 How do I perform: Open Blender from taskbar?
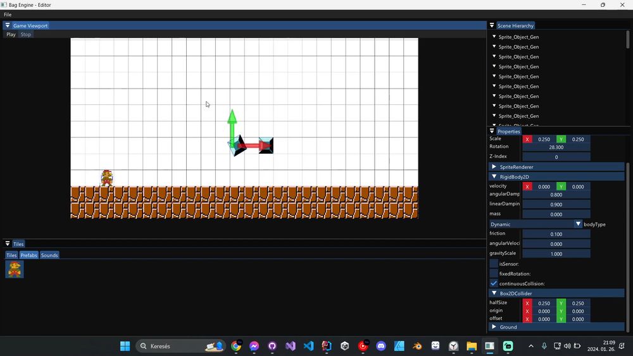417,346
